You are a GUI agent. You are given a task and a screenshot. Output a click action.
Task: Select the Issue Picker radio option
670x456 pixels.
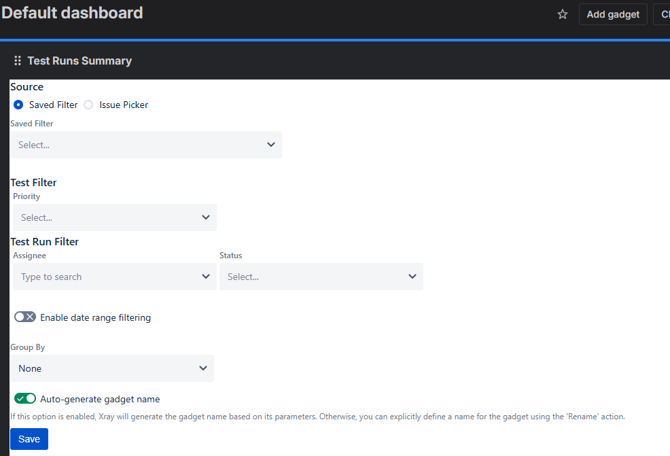88,105
